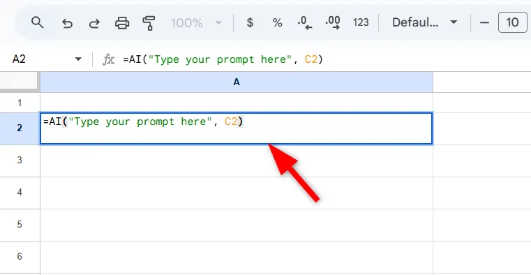Image resolution: width=531 pixels, height=275 pixels.
Task: Click the select-all corner box
Action: pos(19,80)
